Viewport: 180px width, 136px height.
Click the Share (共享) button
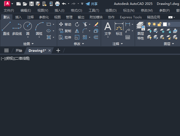[92, 4]
